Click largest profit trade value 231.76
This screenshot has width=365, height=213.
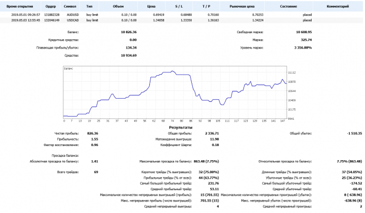click(214, 184)
